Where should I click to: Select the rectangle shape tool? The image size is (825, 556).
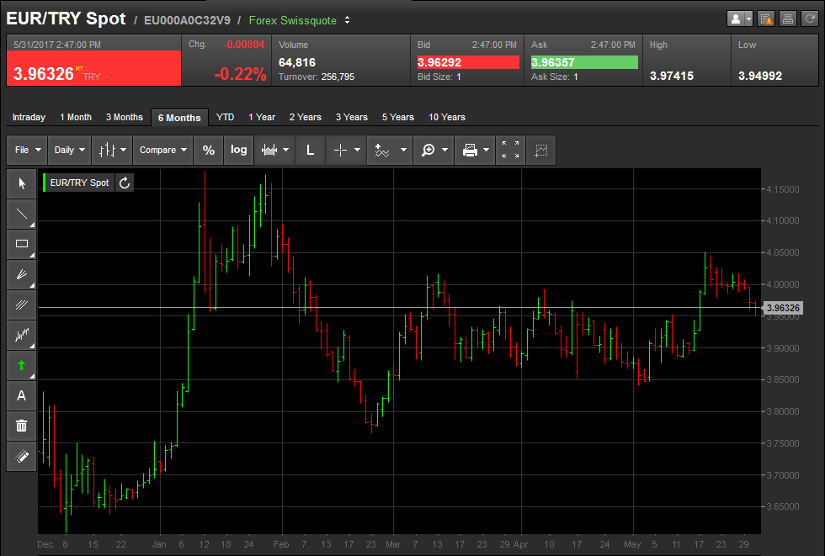click(x=22, y=244)
